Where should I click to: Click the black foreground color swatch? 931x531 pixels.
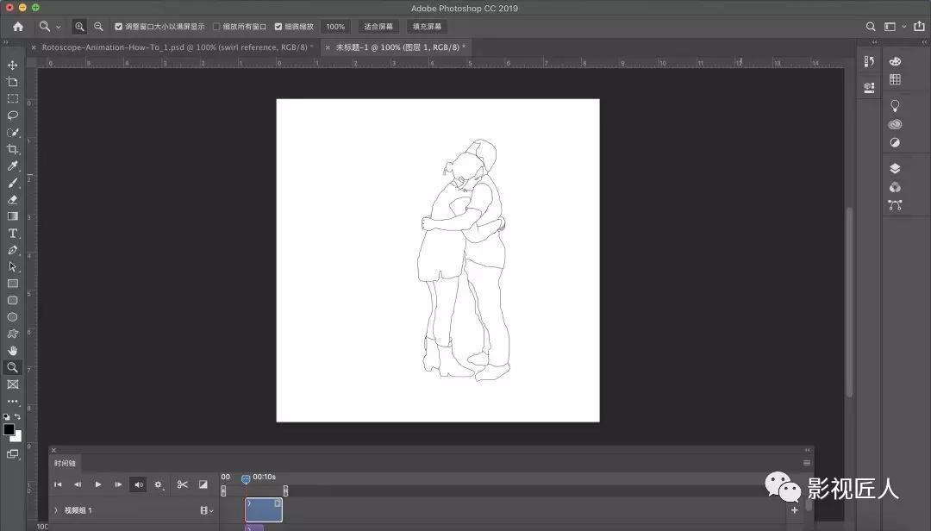[x=9, y=429]
